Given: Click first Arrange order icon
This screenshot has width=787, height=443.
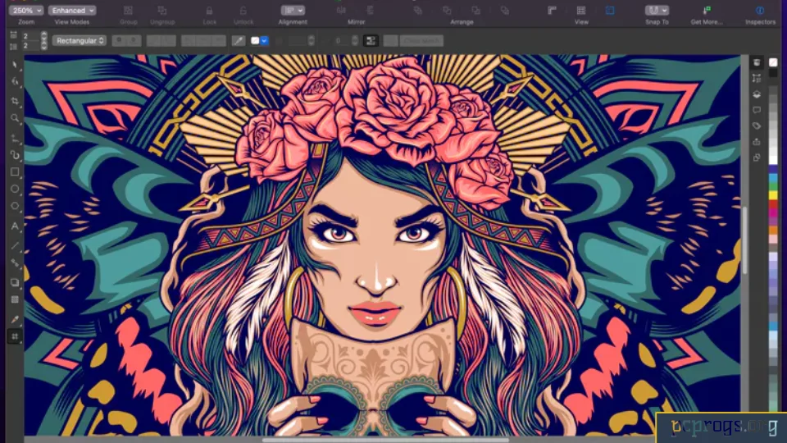Looking at the screenshot, I should pos(417,10).
